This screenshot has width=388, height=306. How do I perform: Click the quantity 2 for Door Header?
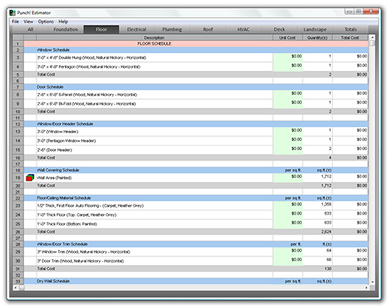coord(330,149)
